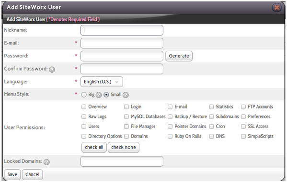The height and width of the screenshot is (182, 287).
Task: Open help icon next to Big menu style
Action: tap(99, 95)
